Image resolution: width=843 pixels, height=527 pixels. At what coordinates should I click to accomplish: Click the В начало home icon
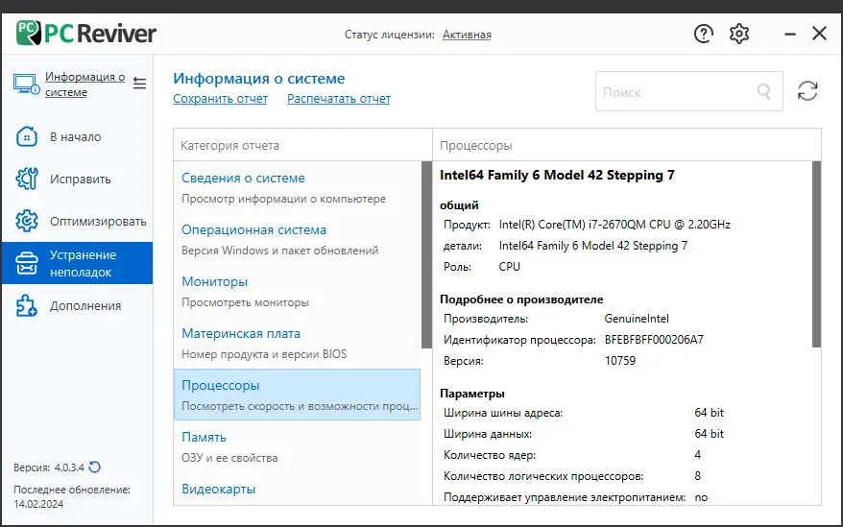[x=28, y=136]
